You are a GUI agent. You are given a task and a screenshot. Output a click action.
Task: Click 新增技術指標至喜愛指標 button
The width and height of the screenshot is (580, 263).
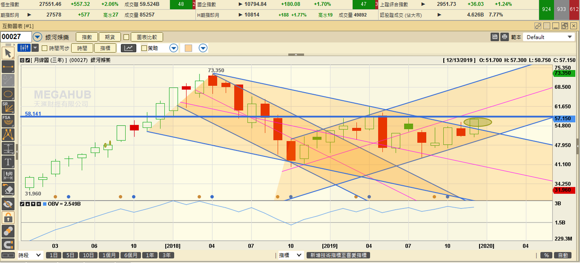pos(339,255)
